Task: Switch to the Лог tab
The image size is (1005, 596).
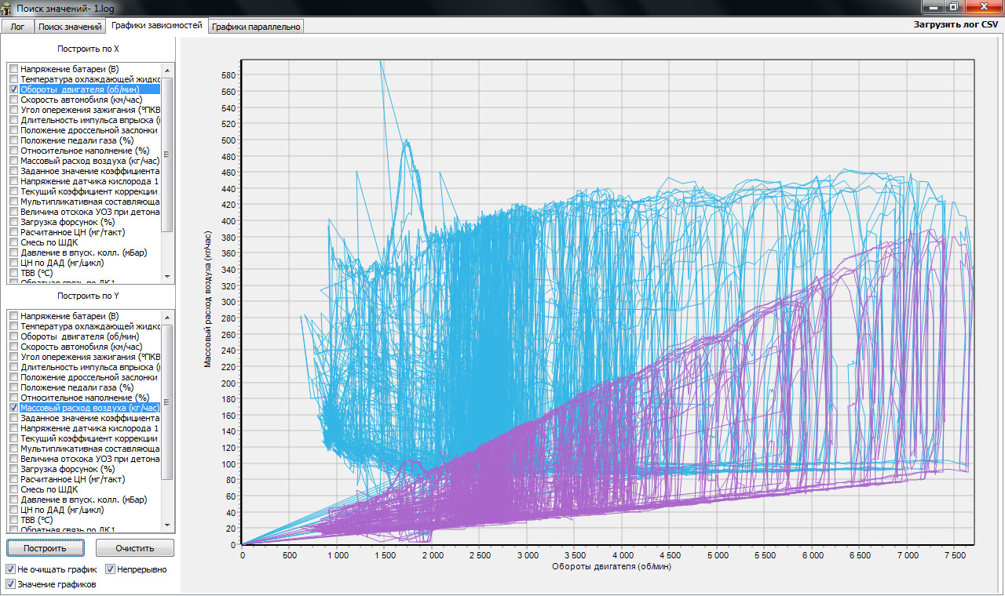Action: (x=17, y=27)
